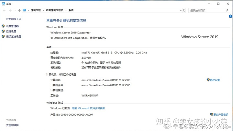This screenshot has width=233, height=131.
Task: Select 所有控制面板项 breadcrumb item
Action: (x=55, y=10)
